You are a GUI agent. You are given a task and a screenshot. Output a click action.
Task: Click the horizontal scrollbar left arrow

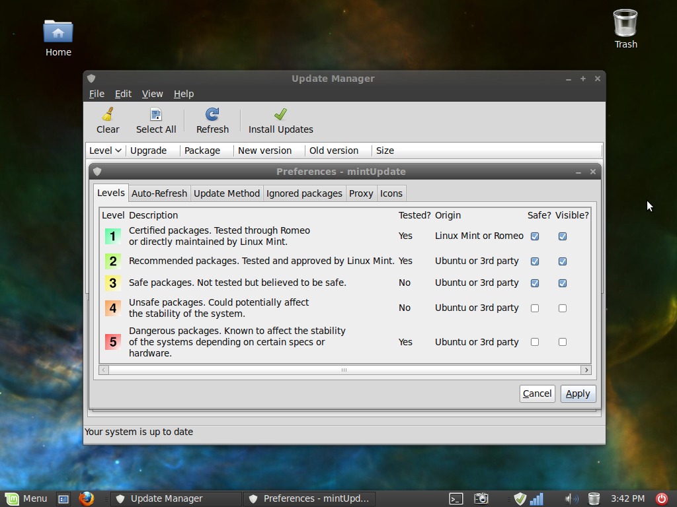[104, 370]
